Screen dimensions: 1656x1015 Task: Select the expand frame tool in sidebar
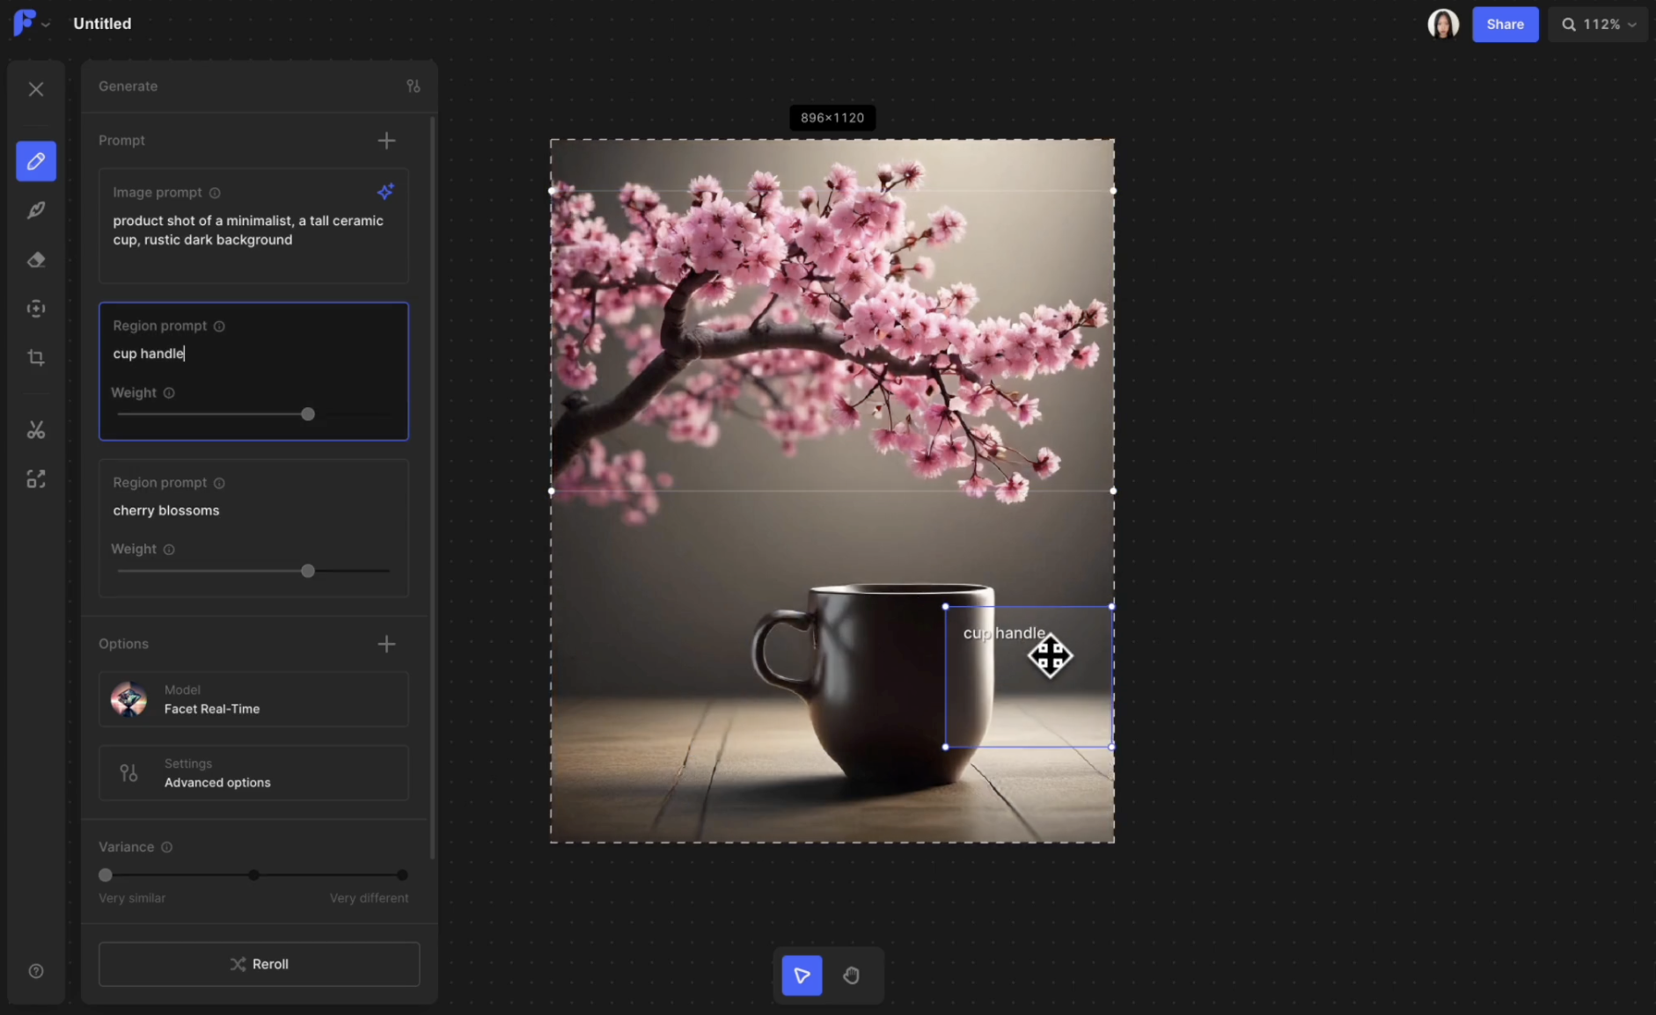coord(36,479)
